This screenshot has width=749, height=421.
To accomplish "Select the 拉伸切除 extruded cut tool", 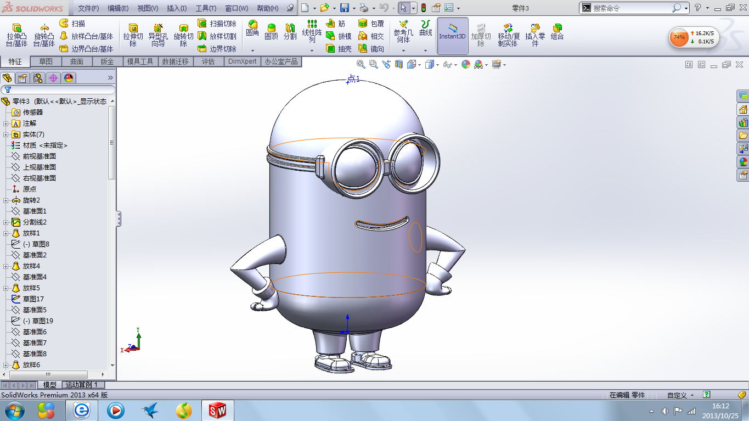I will tap(133, 36).
